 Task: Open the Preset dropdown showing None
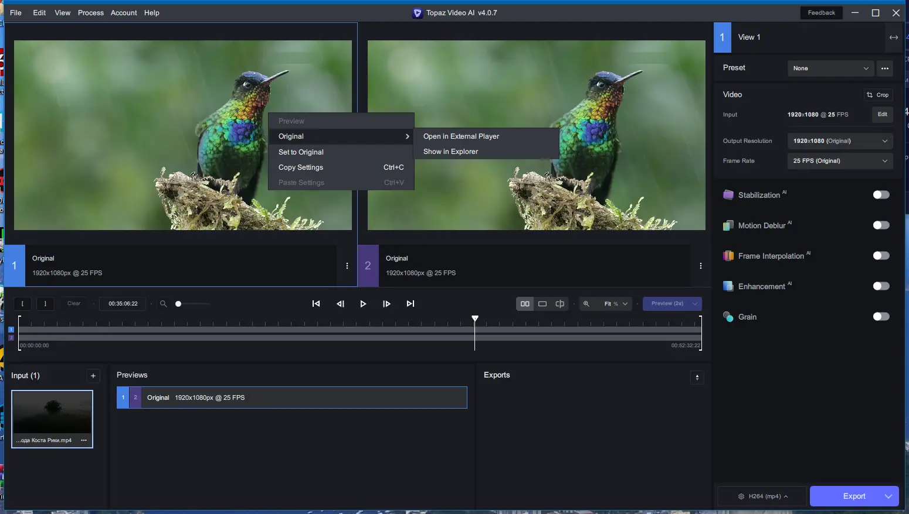click(x=830, y=68)
